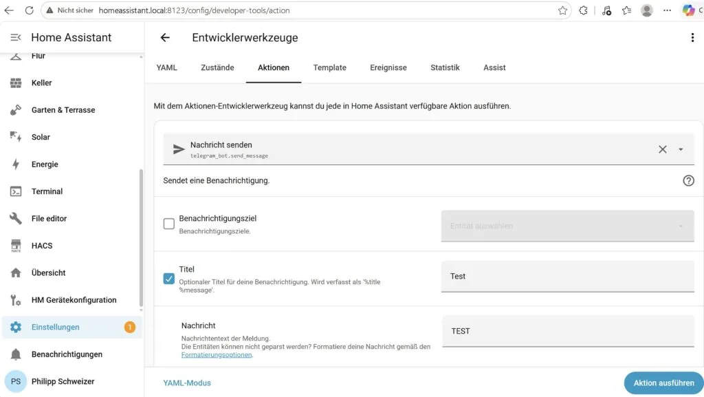Click the Home Assistant title

71,37
